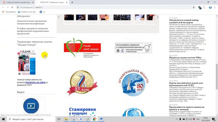Open the Антимикробное управление dental banner
The image size is (218, 122).
[x=134, y=48]
